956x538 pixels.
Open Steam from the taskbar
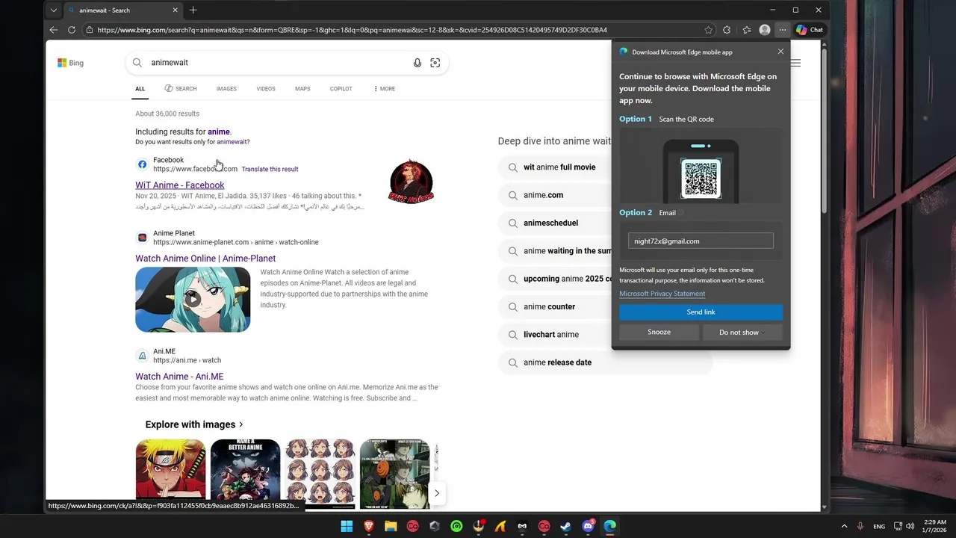click(566, 526)
